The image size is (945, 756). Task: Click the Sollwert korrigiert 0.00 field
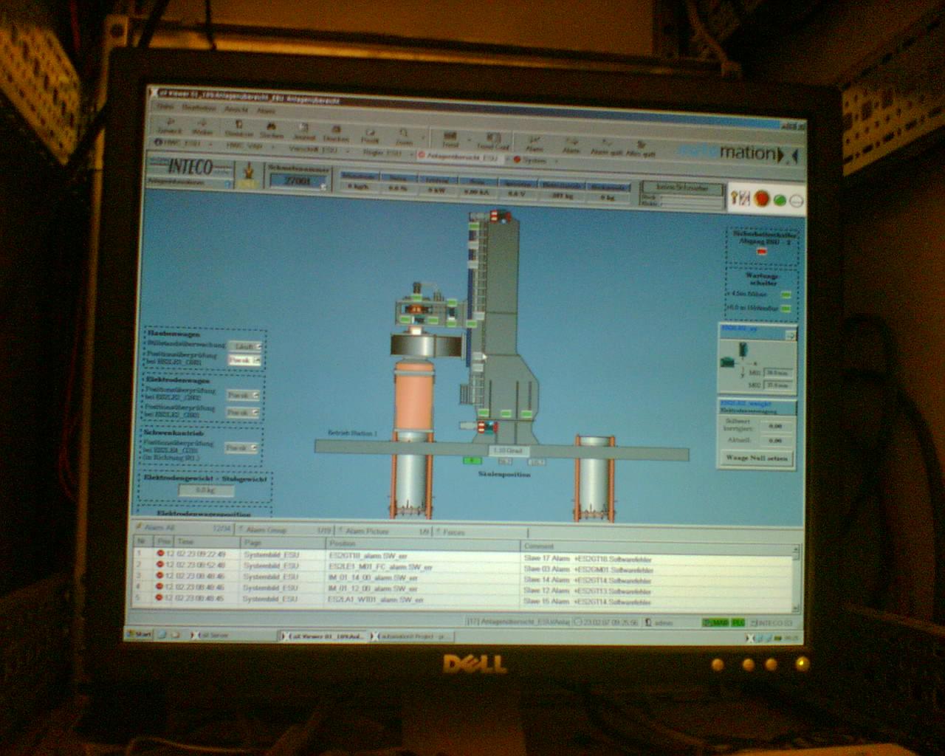[x=776, y=426]
